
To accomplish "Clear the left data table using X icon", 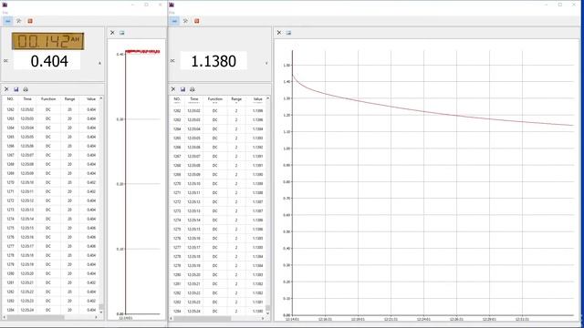I will [6, 89].
